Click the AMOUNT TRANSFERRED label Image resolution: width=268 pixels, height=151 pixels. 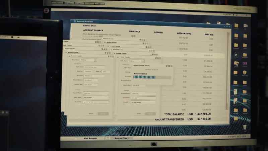pyautogui.click(x=169, y=119)
